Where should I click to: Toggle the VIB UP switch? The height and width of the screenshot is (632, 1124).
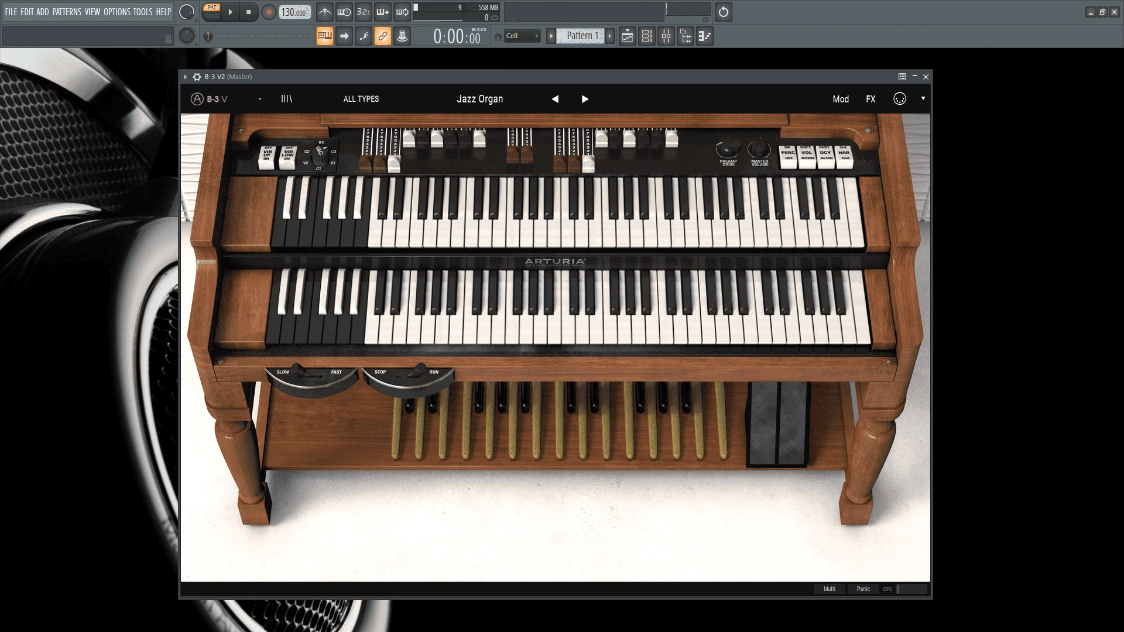click(267, 157)
